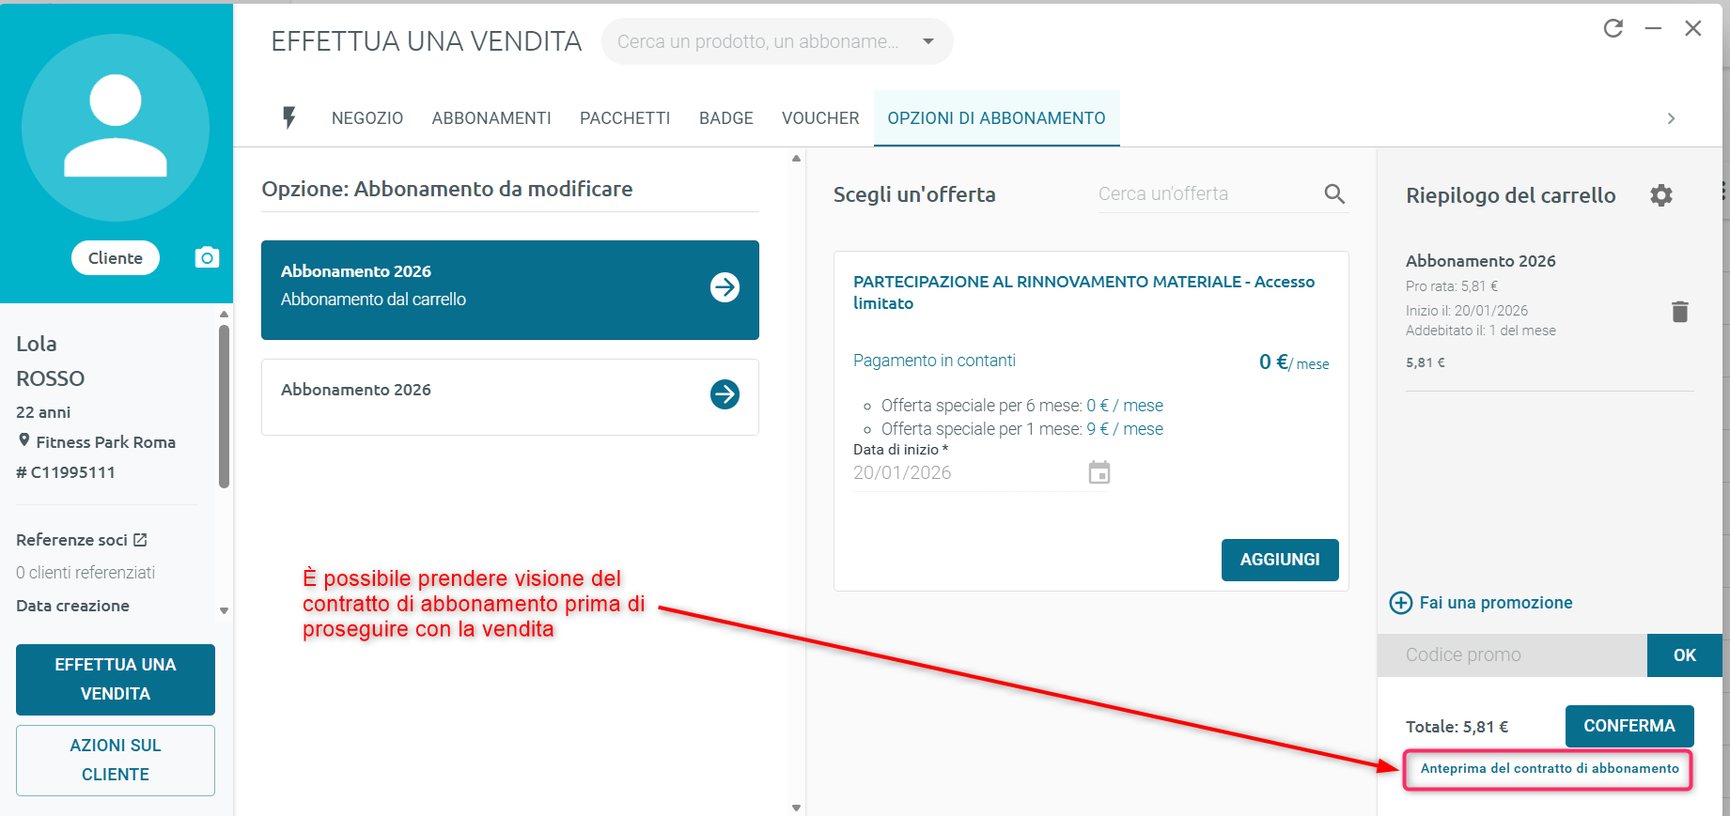
Task: Click cart item Abbonamento 2026 title
Action: tap(1481, 261)
